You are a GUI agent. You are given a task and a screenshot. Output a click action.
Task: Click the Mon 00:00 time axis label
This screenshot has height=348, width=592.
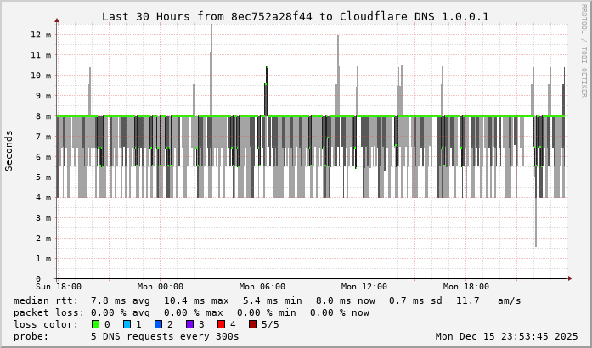pos(160,287)
